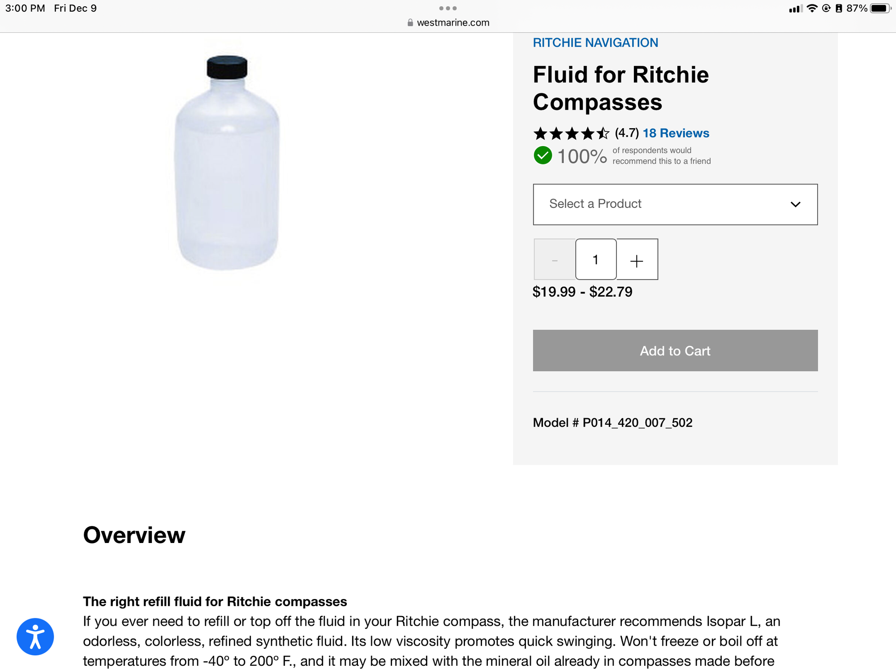Image resolution: width=896 pixels, height=672 pixels.
Task: Tap the green recommendation checkmark icon
Action: (543, 155)
